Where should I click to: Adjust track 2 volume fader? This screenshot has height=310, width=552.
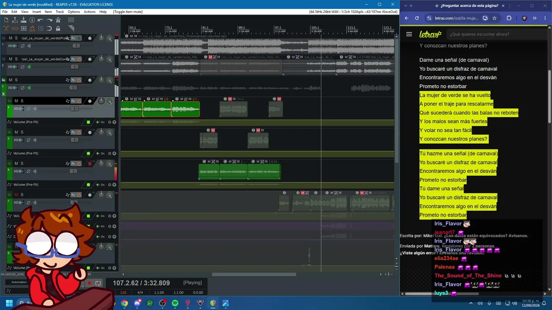coord(75,67)
